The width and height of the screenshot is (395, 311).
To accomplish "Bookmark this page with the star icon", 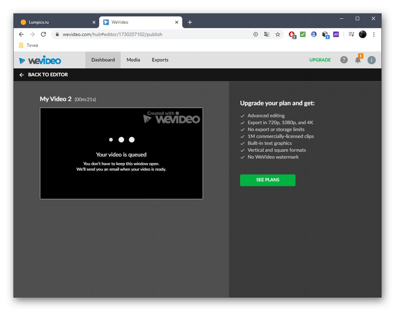I will 278,34.
